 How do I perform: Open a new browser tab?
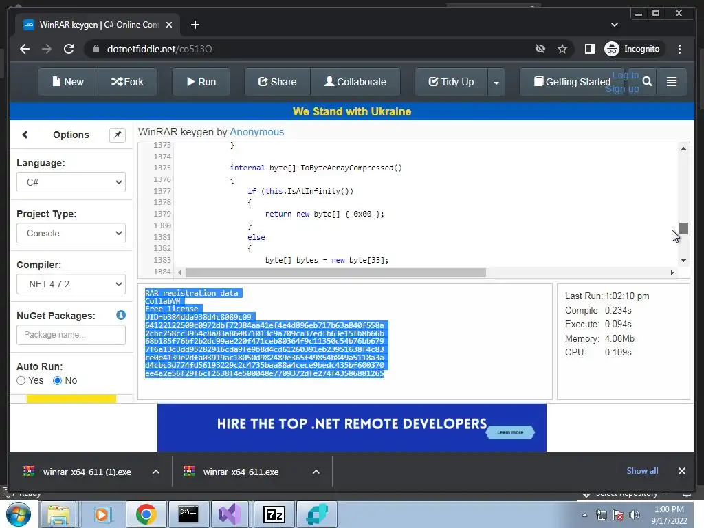(195, 25)
